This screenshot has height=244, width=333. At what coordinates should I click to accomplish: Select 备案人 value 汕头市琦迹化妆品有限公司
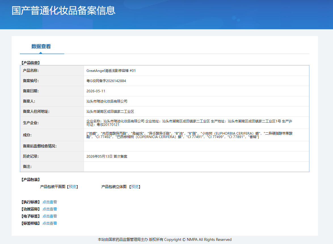point(107,101)
